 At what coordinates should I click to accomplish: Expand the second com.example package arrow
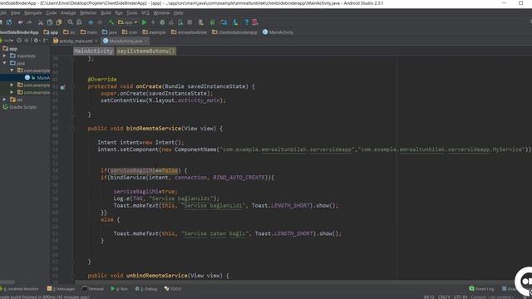point(12,85)
